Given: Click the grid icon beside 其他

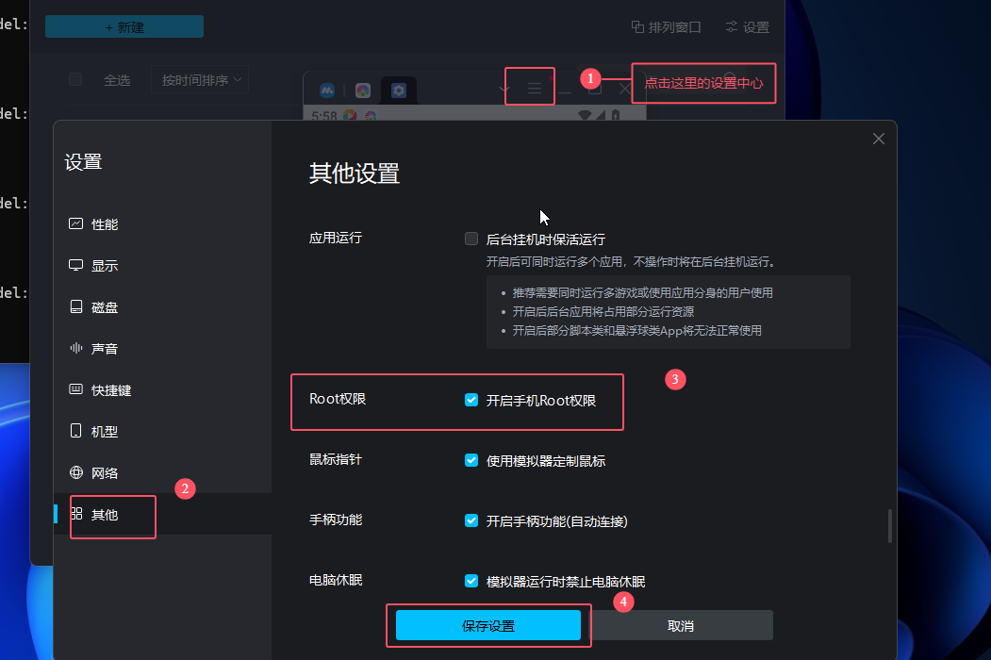Looking at the screenshot, I should pyautogui.click(x=75, y=513).
